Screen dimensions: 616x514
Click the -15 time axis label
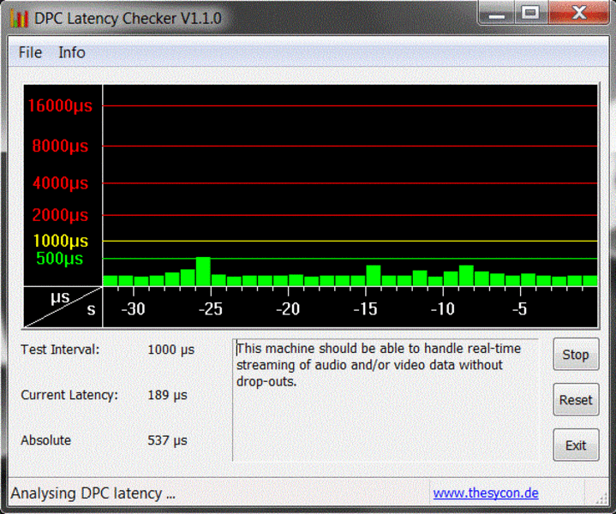[x=365, y=309]
